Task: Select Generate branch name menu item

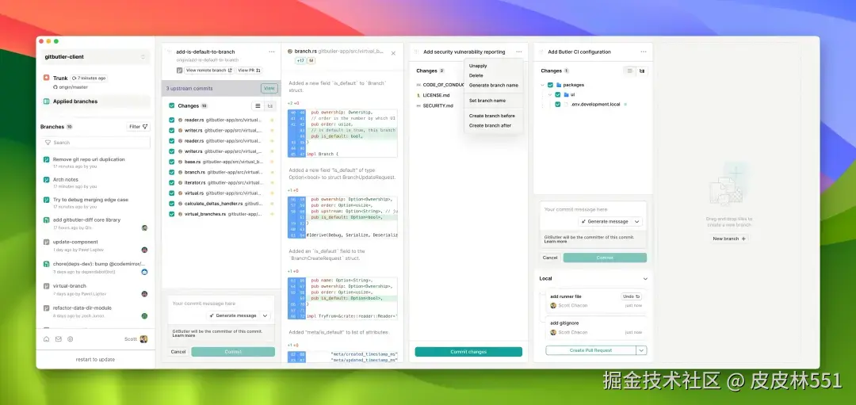Action: point(494,85)
